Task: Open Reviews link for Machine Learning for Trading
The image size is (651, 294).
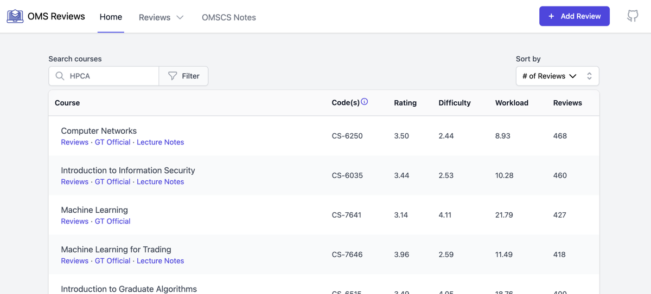Action: click(74, 261)
